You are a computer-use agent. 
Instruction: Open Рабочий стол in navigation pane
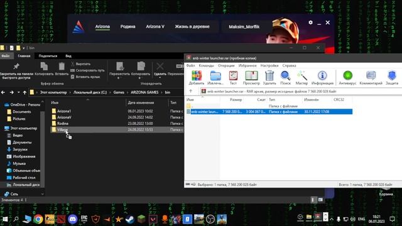[x=24, y=177]
